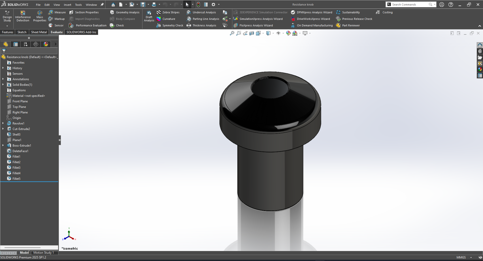This screenshot has width=483, height=261.
Task: Pin the SOLIDWORKS menu bar
Action: click(x=102, y=5)
